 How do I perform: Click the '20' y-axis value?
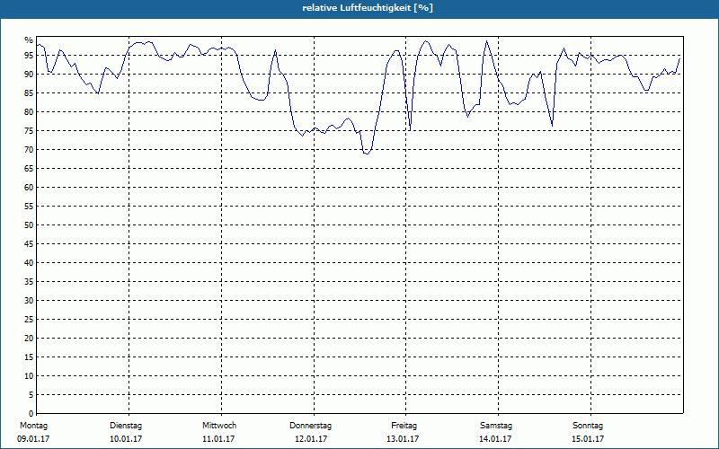point(29,339)
